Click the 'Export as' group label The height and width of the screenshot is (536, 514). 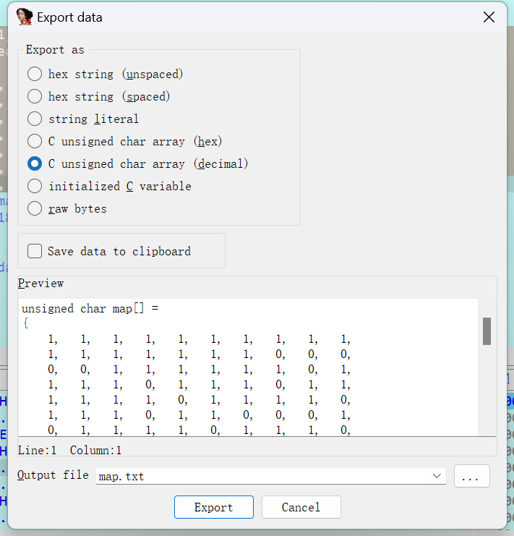(55, 50)
